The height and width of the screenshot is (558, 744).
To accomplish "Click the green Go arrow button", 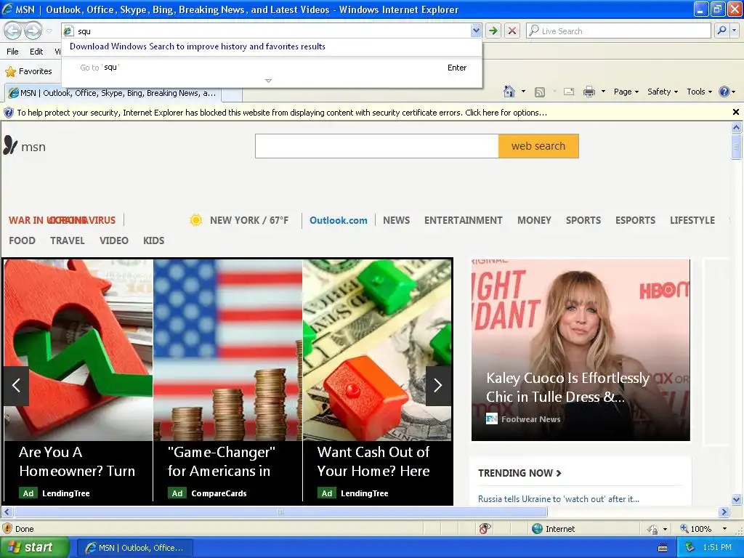I will coord(493,31).
